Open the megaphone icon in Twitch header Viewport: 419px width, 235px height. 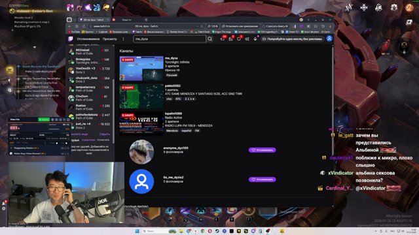[247, 39]
